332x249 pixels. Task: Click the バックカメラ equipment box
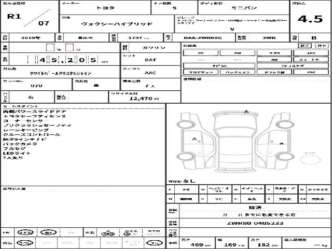(x=238, y=72)
